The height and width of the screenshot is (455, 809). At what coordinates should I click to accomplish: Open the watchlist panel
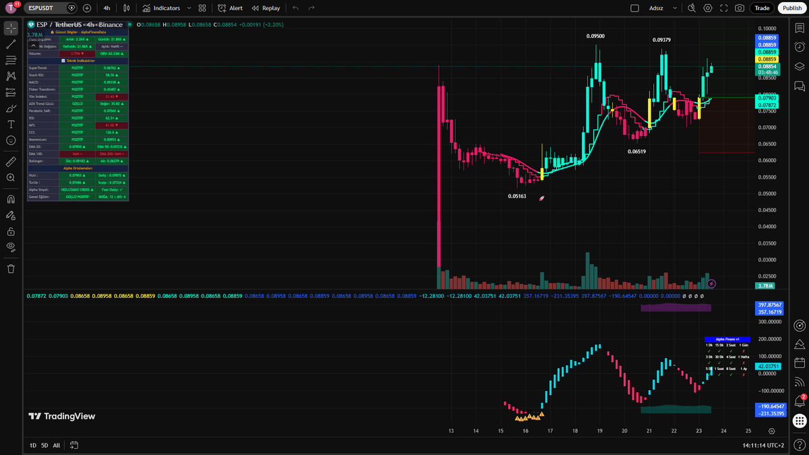coord(800,28)
